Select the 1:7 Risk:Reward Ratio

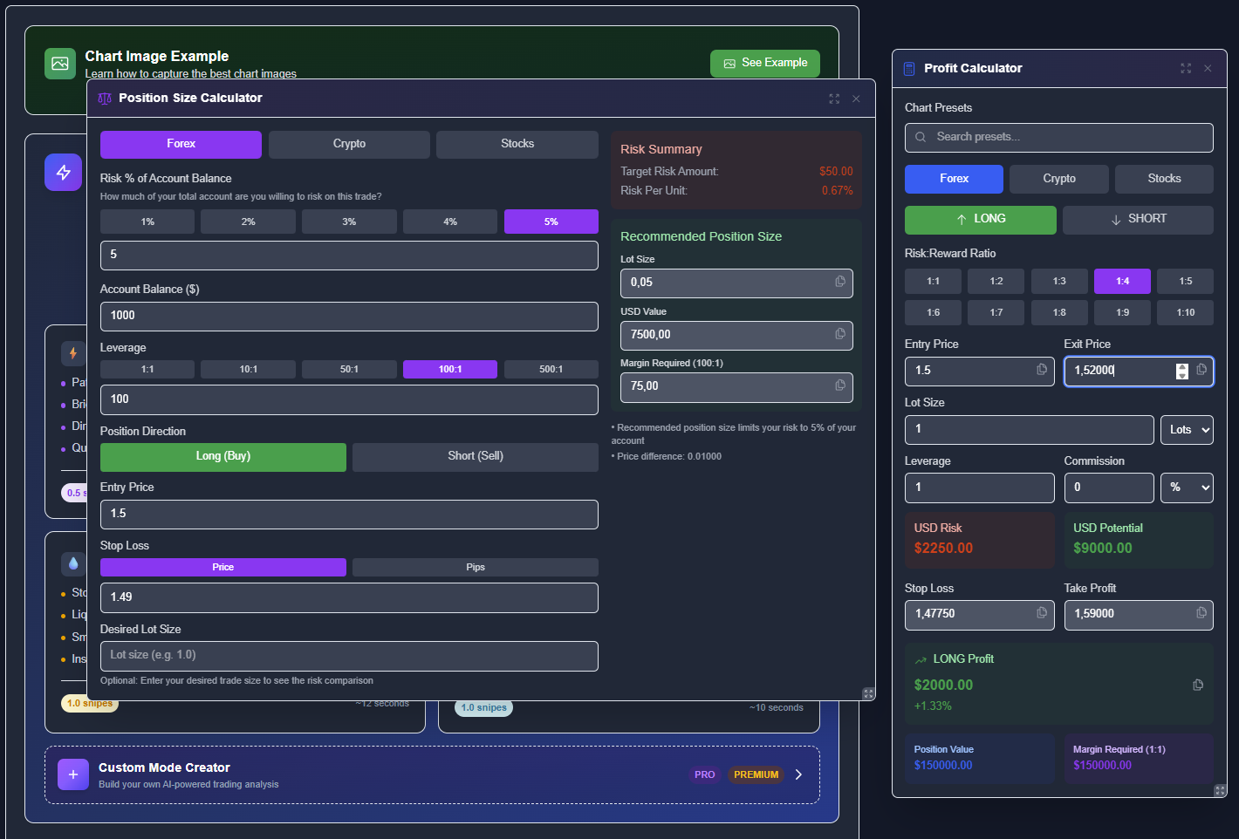pyautogui.click(x=996, y=312)
